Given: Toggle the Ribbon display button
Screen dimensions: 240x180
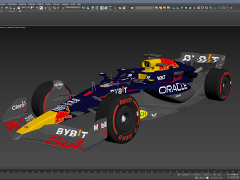Looking at the screenshot, I should click(x=101, y=8).
